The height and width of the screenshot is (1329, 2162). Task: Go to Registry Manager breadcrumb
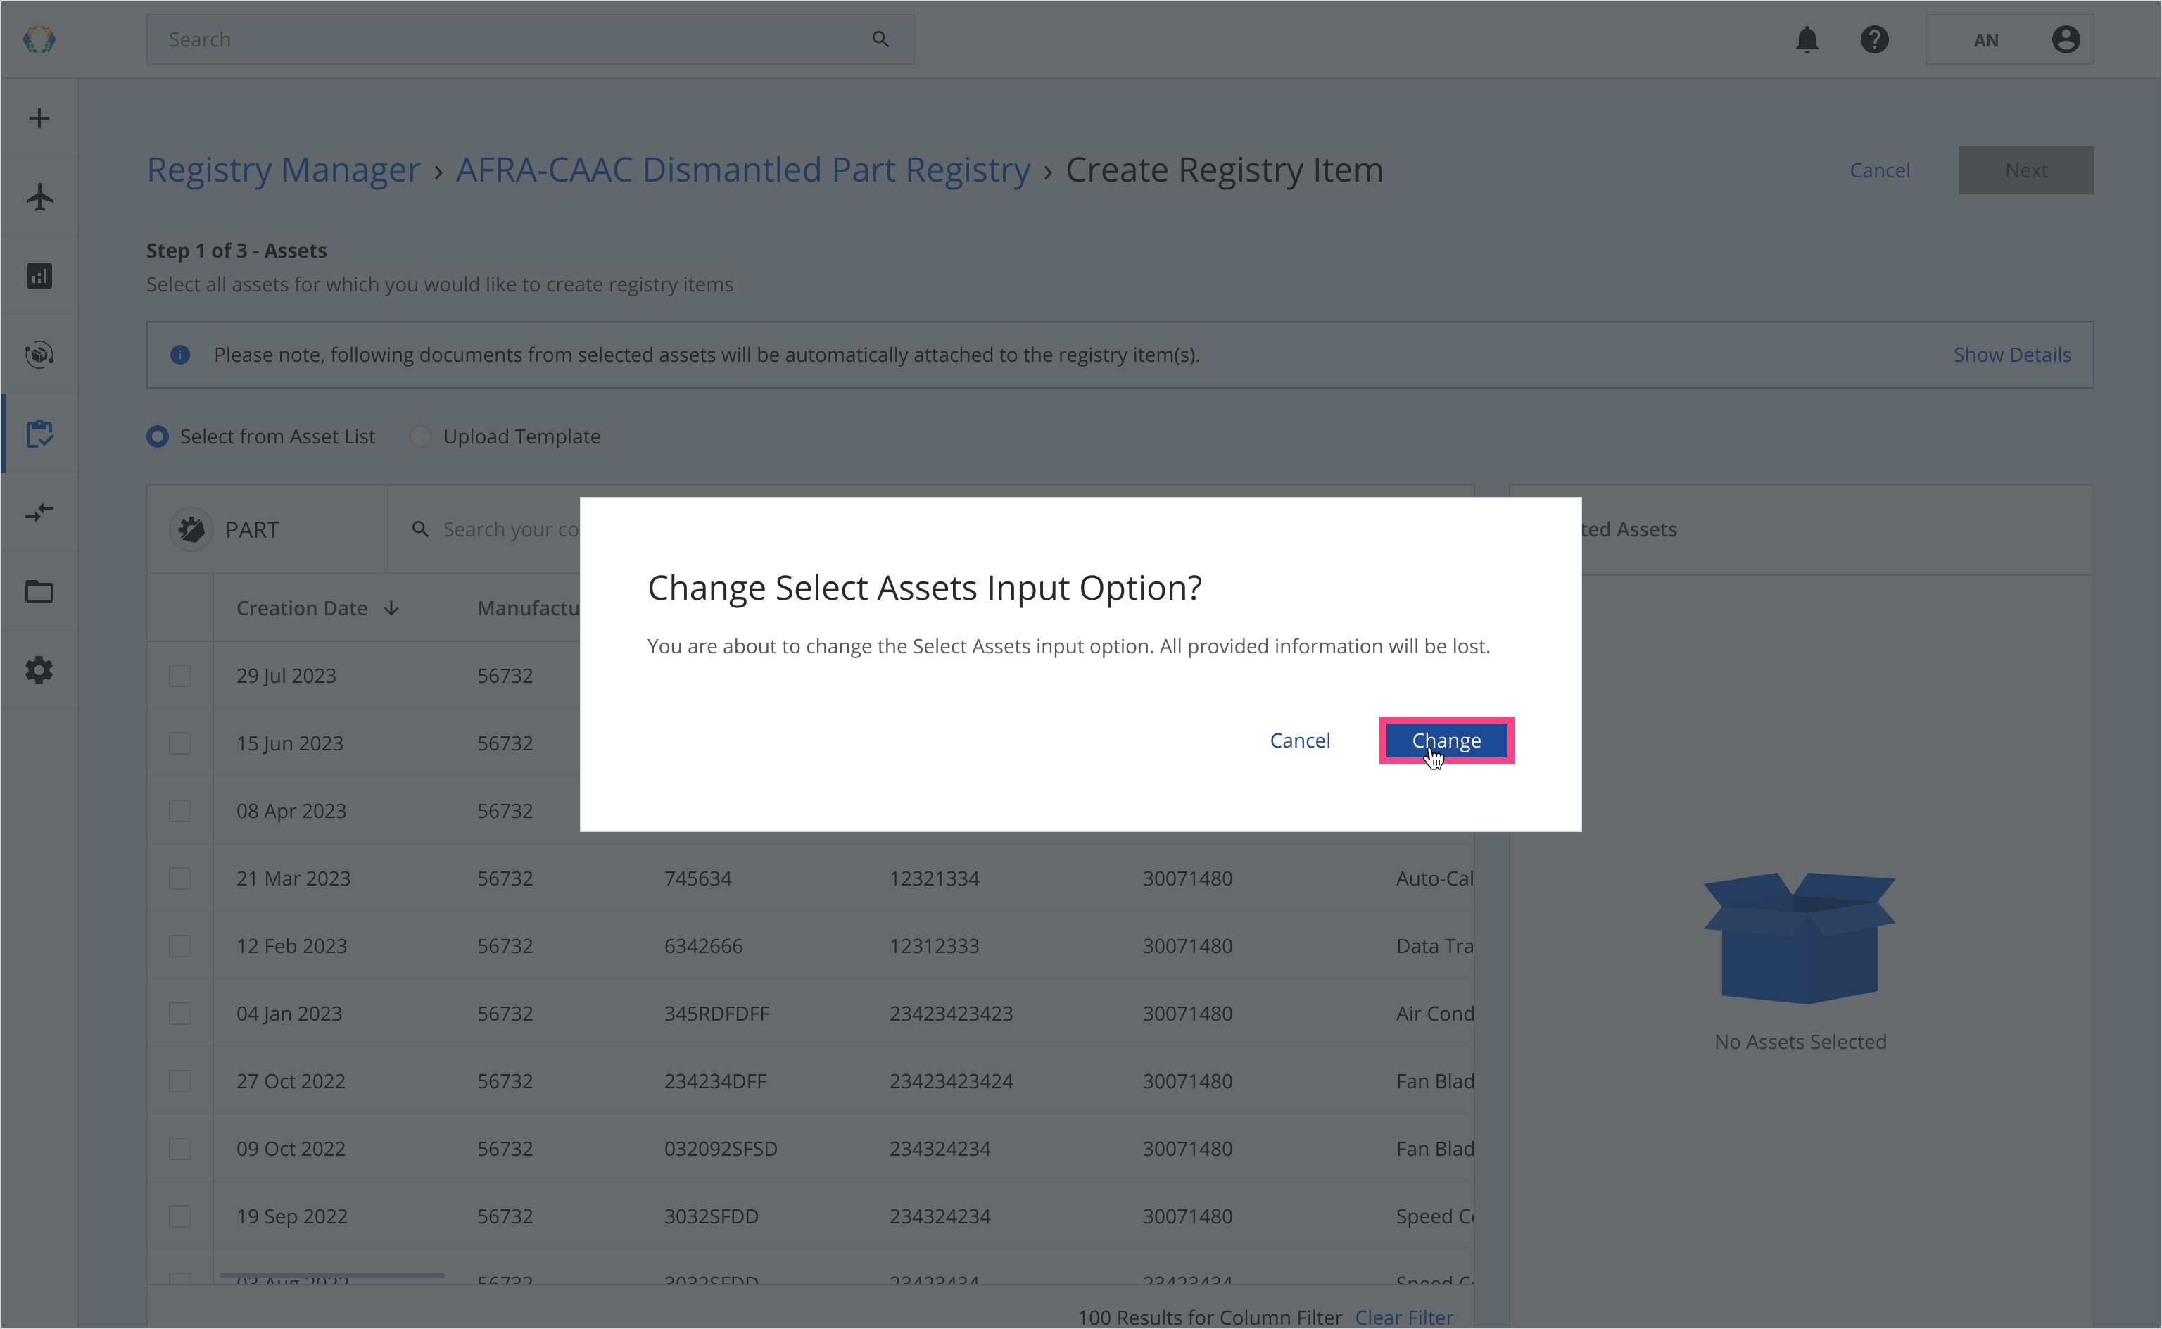pos(283,170)
